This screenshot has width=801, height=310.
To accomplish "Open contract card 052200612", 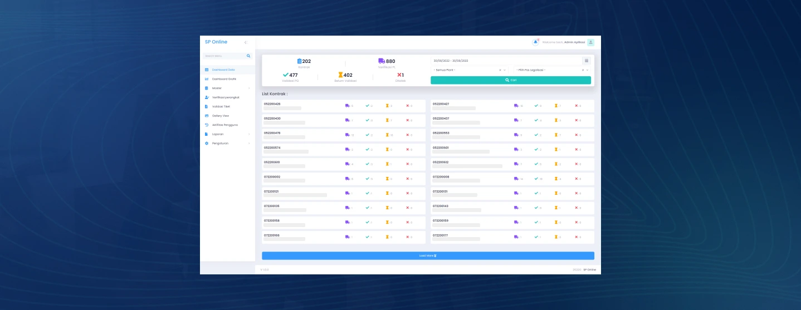I will (x=512, y=164).
